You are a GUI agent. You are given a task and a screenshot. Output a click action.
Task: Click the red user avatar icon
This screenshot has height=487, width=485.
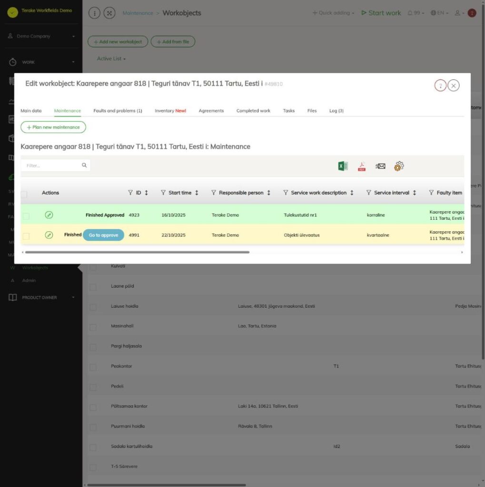472,13
